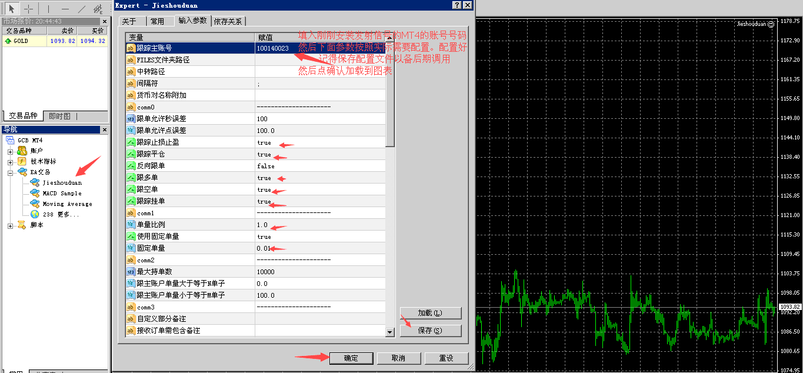This screenshot has width=803, height=373.
Task: Expand the 脚本 tree node
Action: tap(10, 225)
